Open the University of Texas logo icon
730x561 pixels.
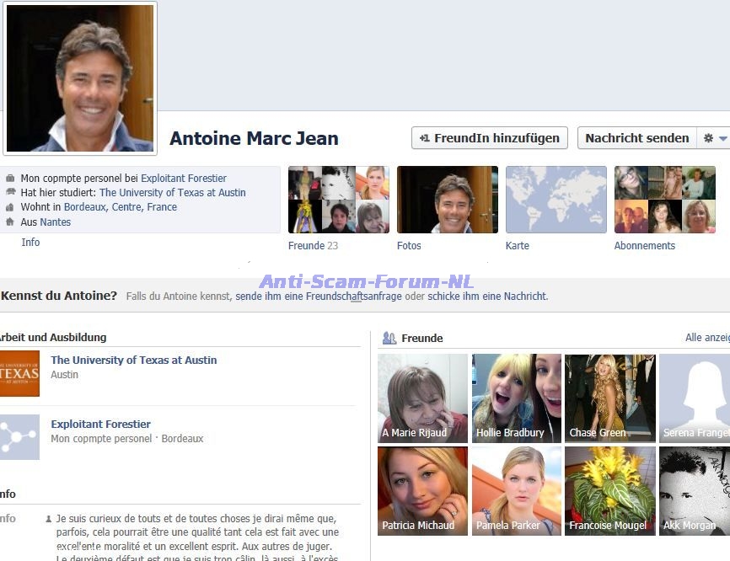pos(19,373)
